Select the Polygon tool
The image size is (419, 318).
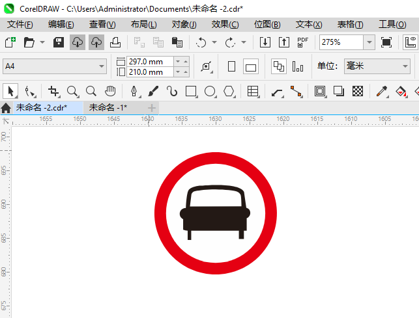[x=229, y=91]
